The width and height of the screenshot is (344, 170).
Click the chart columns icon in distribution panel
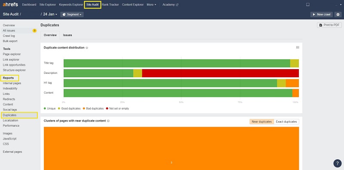pos(298,47)
